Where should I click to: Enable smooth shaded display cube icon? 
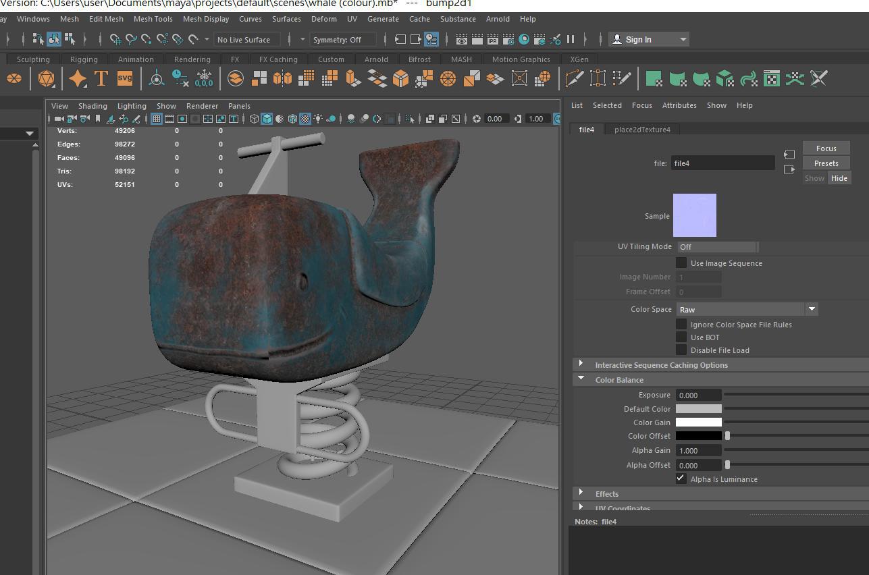[x=267, y=119]
